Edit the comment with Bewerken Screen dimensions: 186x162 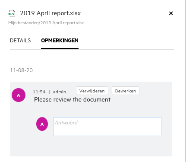[126, 91]
